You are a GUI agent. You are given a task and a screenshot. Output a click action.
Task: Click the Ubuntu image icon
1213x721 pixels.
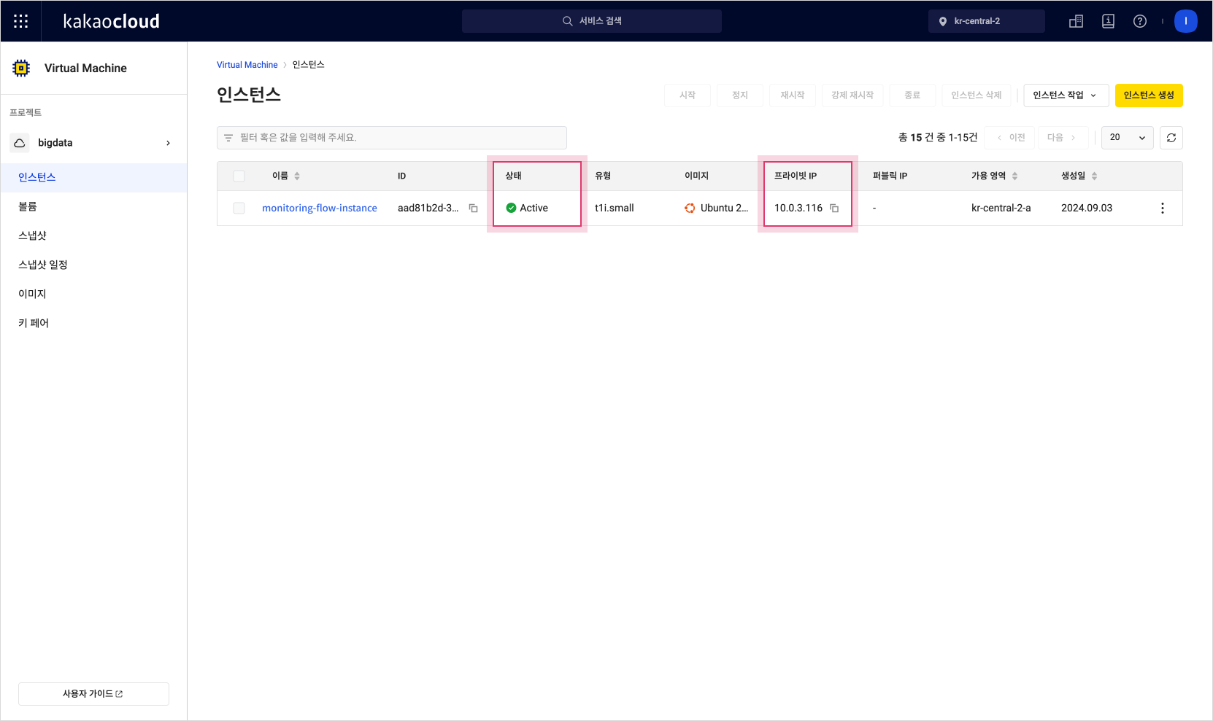[690, 208]
